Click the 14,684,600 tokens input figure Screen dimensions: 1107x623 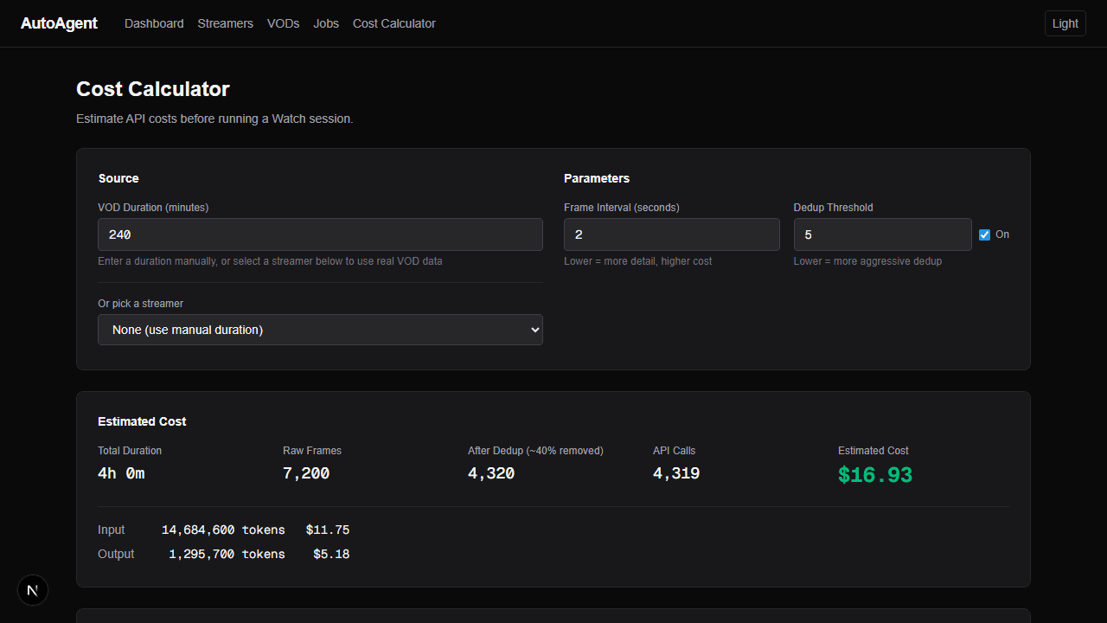click(223, 530)
